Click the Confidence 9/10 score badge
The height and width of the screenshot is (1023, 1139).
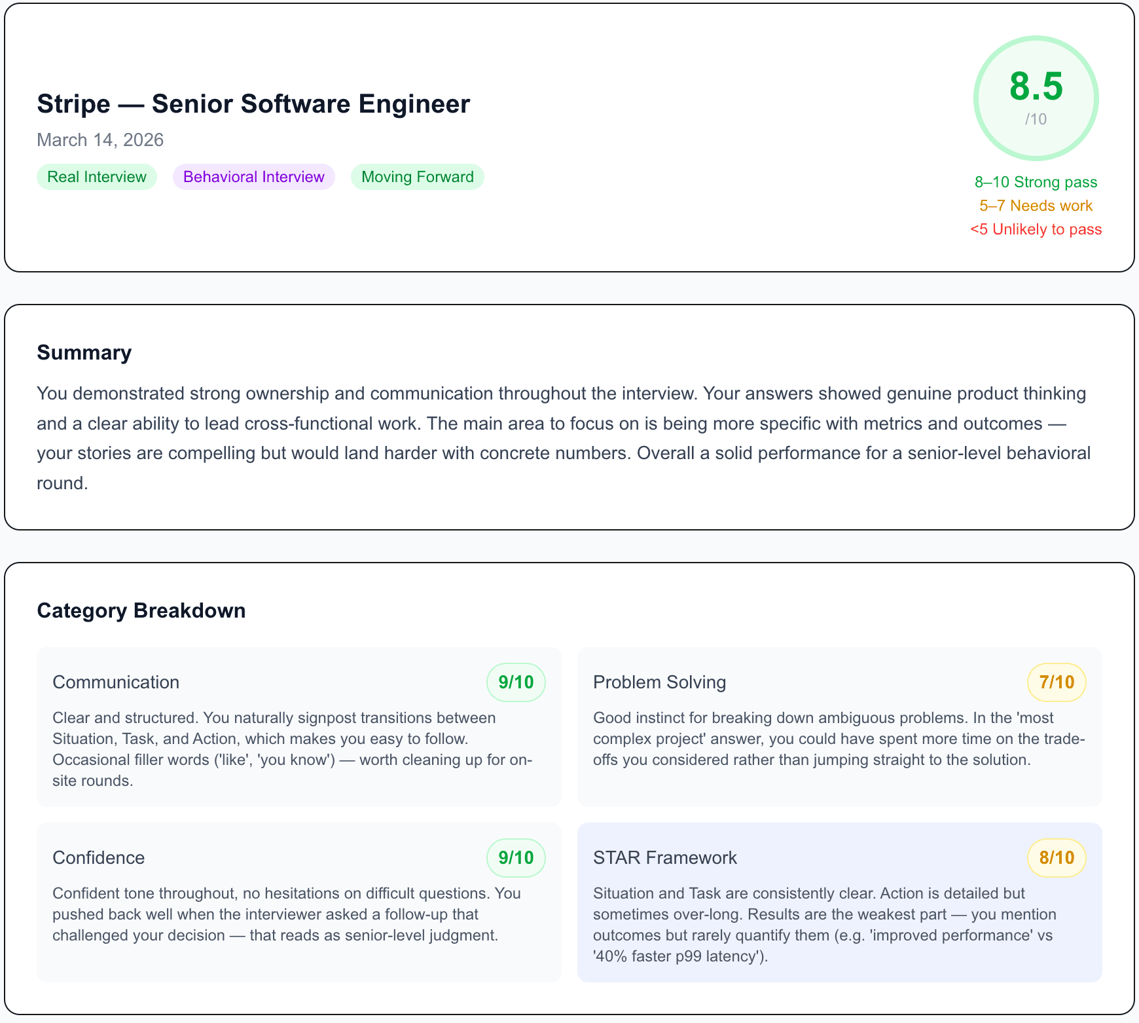516,858
